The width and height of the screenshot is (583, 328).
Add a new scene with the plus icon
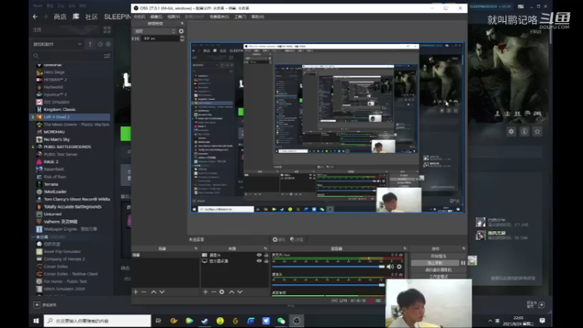pyautogui.click(x=136, y=292)
